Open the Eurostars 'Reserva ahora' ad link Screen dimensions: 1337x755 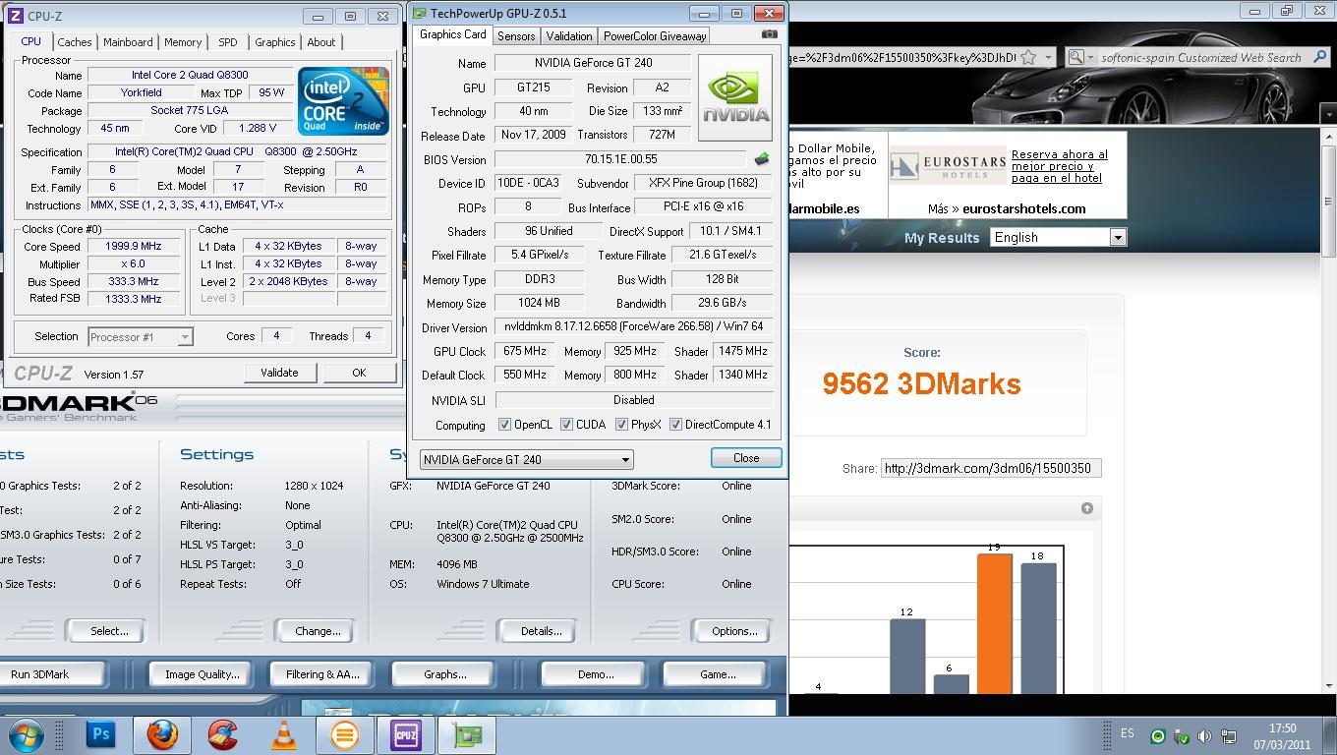(1060, 166)
